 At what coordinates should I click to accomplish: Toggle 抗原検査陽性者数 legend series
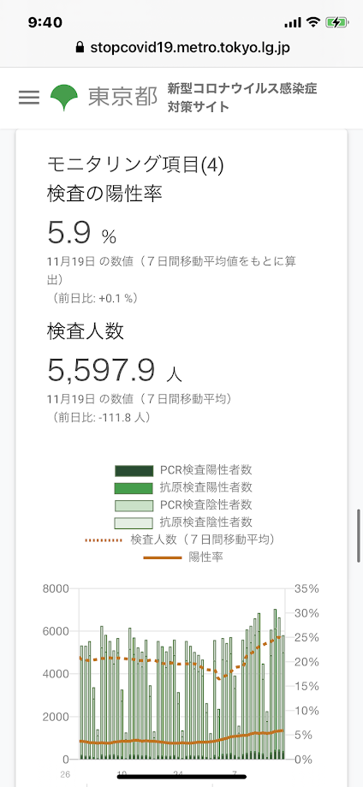(184, 487)
